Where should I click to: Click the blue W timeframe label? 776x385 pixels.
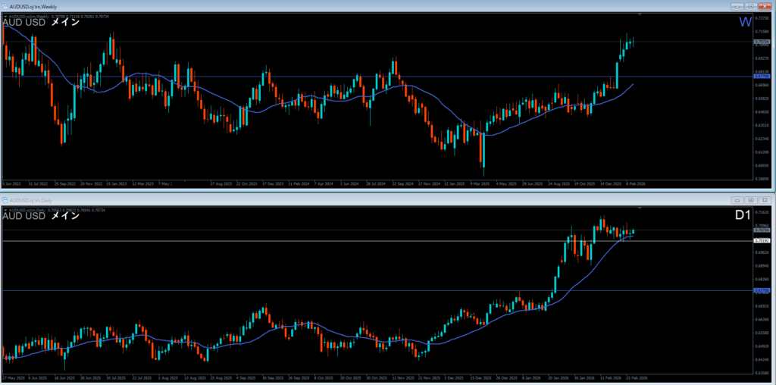[x=746, y=22]
